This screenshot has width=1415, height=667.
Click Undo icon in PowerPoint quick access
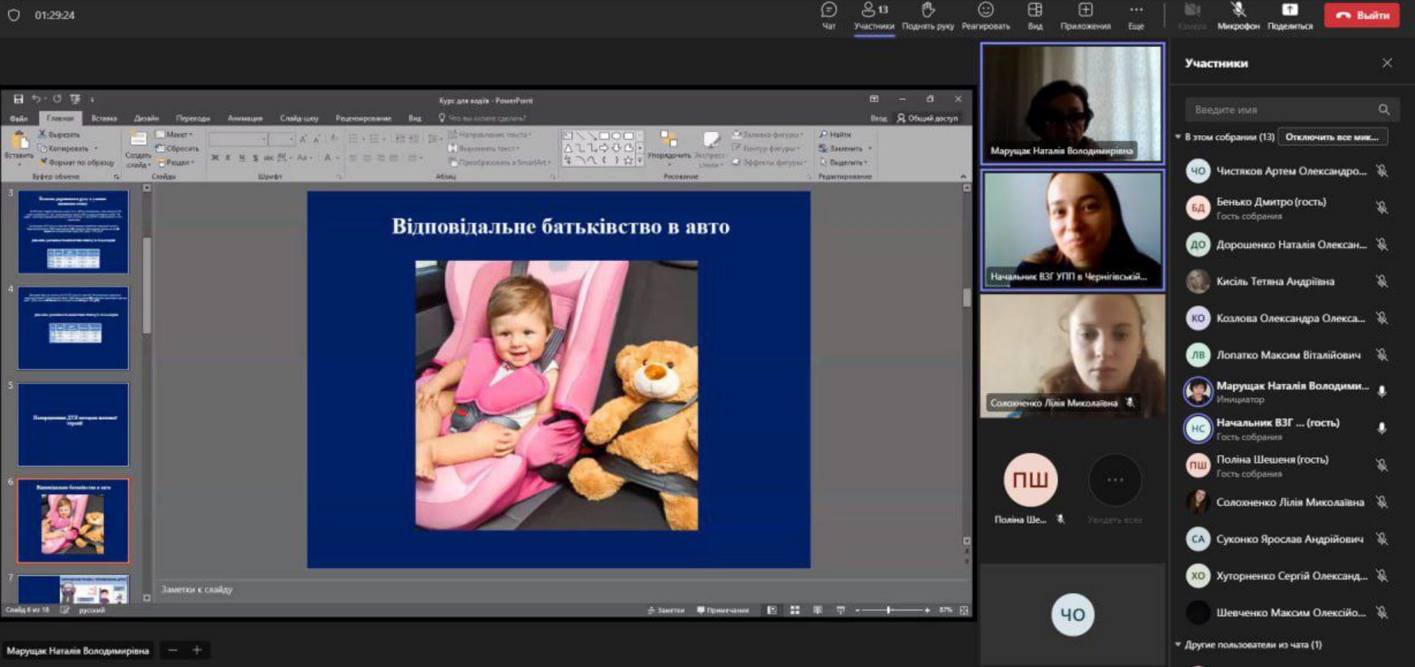[35, 99]
